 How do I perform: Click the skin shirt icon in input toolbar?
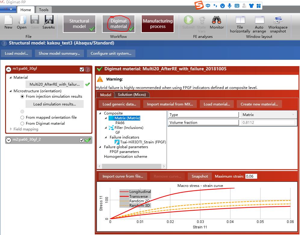(x=251, y=6)
